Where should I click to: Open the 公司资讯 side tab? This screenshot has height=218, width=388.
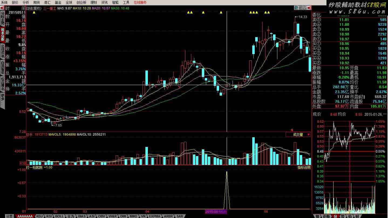pos(2,51)
